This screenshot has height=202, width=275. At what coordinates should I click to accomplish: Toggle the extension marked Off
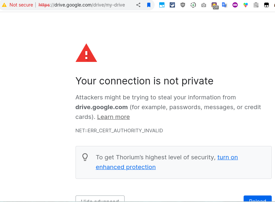[x=215, y=6]
